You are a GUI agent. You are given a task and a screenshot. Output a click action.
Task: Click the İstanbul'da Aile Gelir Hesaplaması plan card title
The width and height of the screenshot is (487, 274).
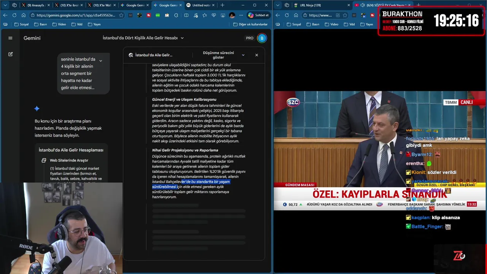(71, 150)
